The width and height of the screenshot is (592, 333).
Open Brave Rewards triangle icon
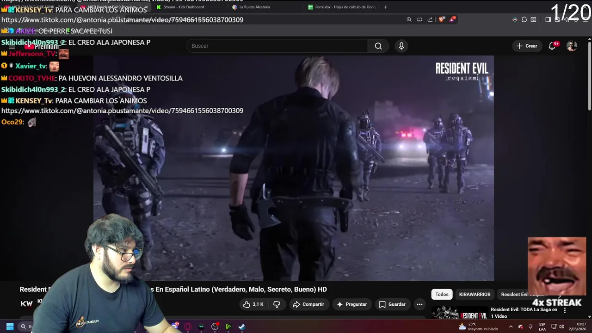click(x=452, y=19)
